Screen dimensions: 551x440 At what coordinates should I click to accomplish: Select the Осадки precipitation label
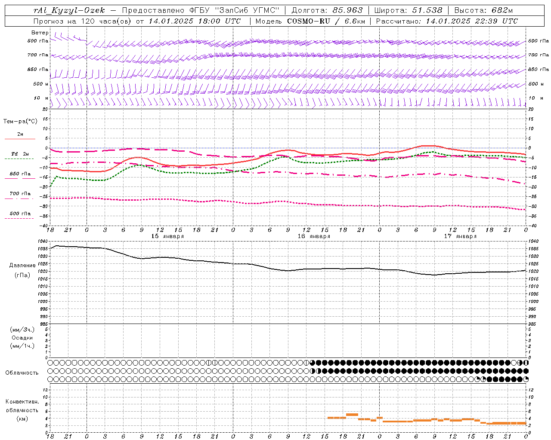pyautogui.click(x=22, y=338)
